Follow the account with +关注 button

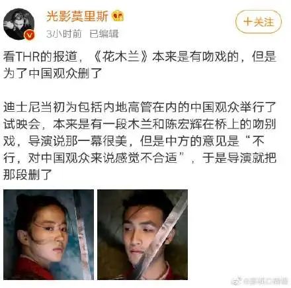tap(259, 22)
